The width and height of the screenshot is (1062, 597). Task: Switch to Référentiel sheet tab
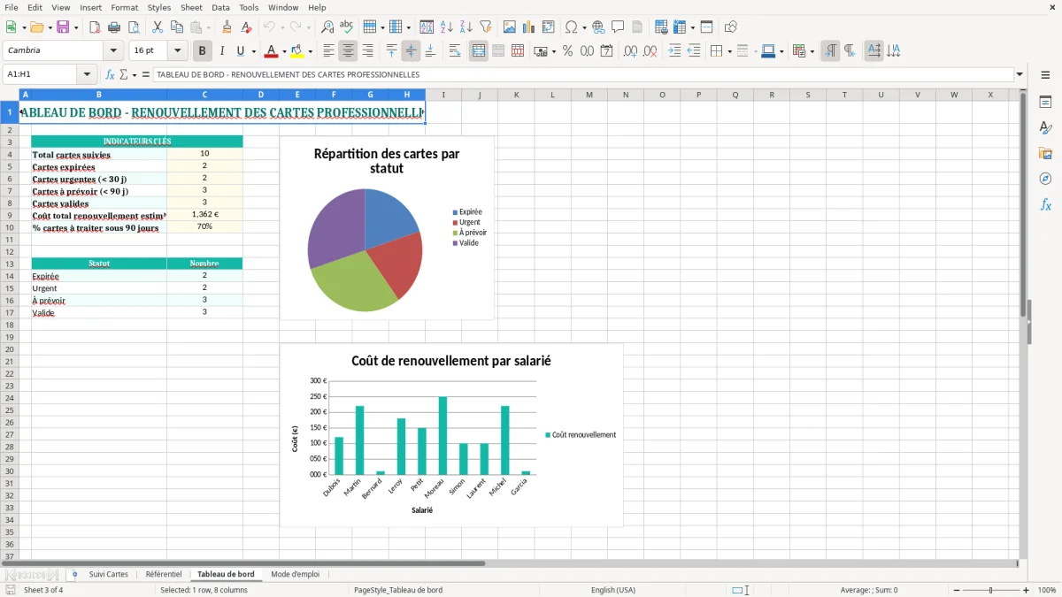pyautogui.click(x=164, y=575)
